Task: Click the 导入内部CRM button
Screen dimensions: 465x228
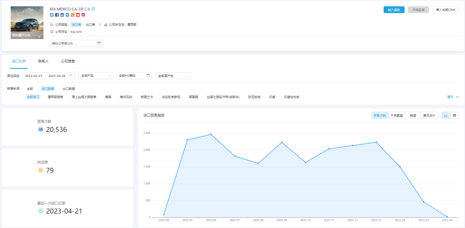Action: pyautogui.click(x=445, y=10)
